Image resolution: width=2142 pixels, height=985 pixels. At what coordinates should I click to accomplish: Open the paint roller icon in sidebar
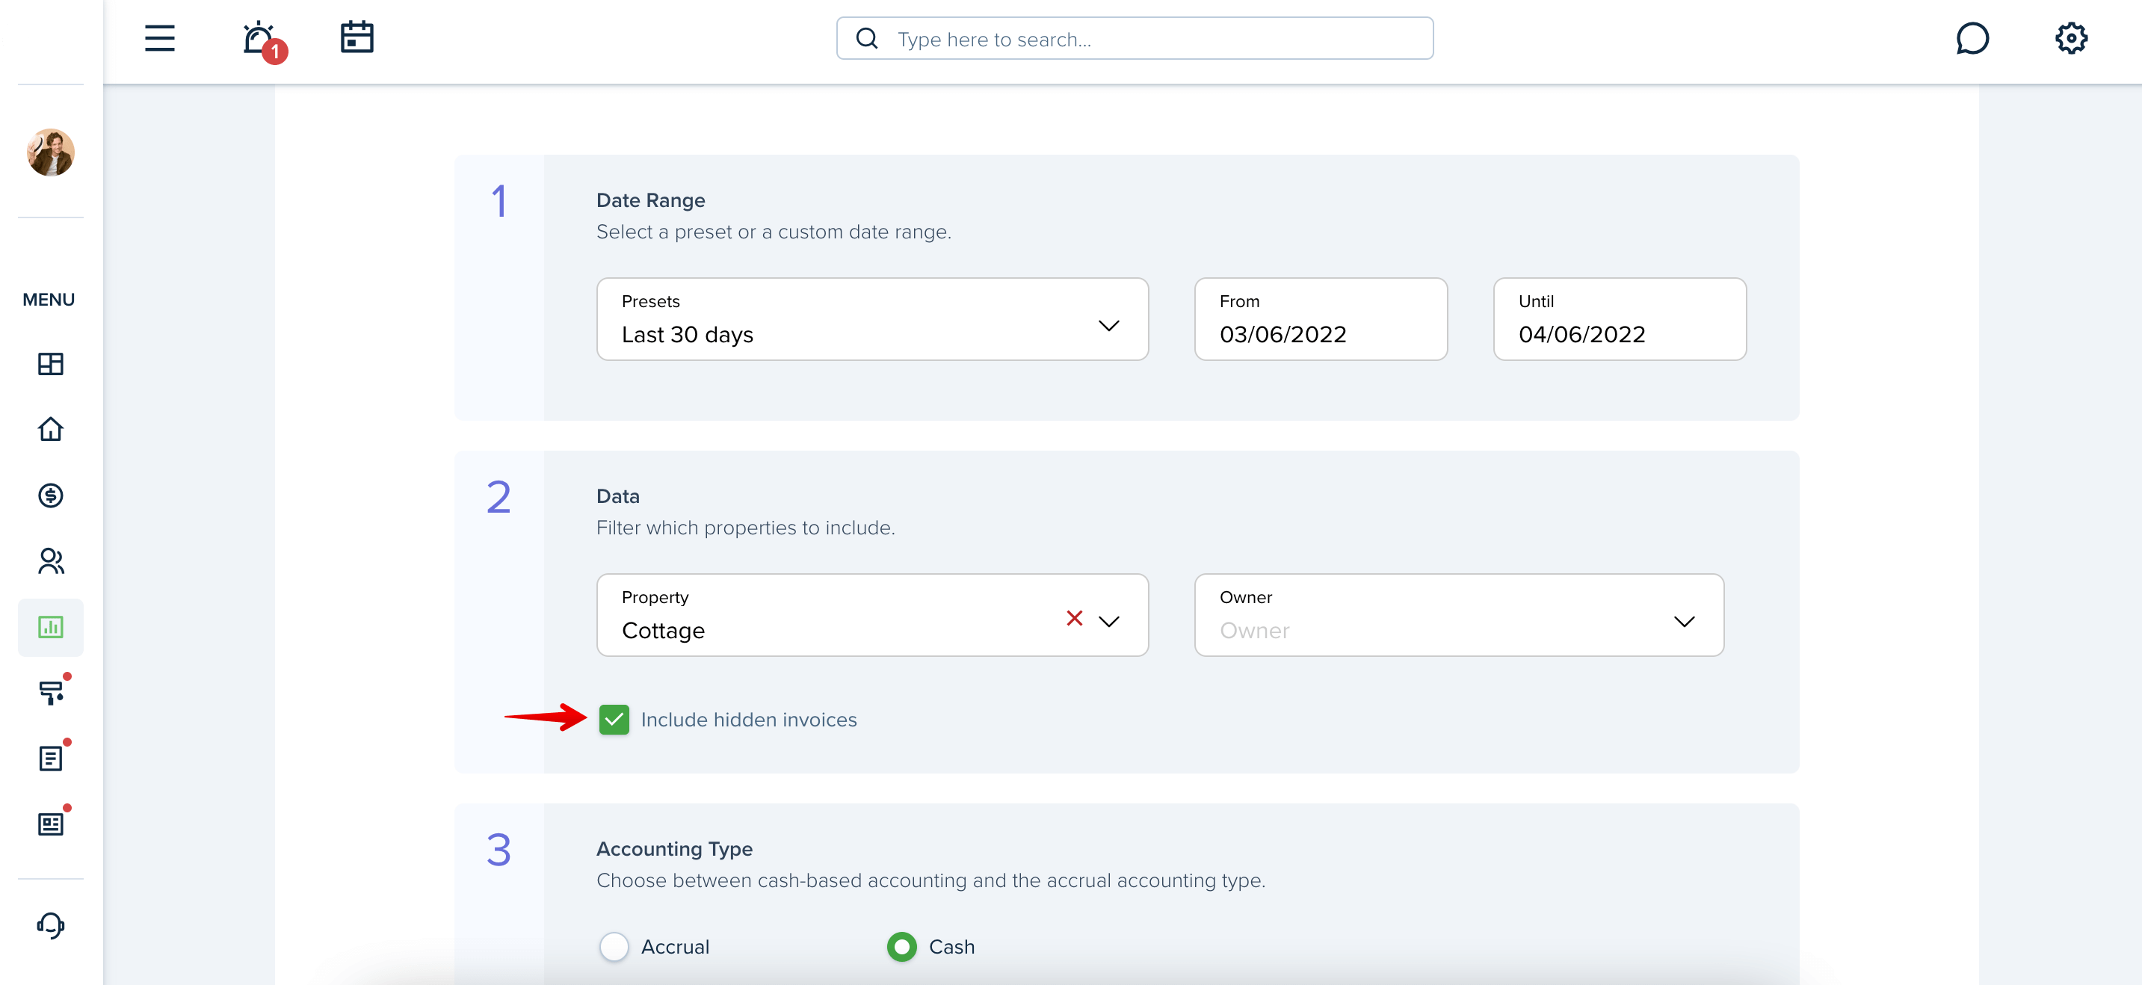point(51,692)
